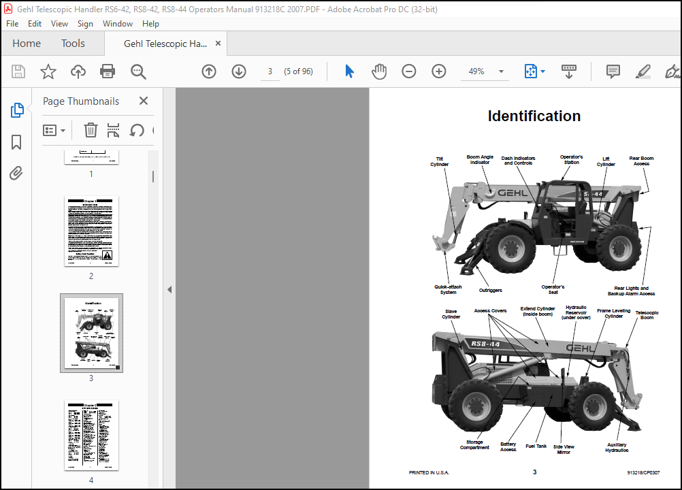Image resolution: width=682 pixels, height=490 pixels.
Task: Open the zoom level dropdown
Action: [x=501, y=71]
